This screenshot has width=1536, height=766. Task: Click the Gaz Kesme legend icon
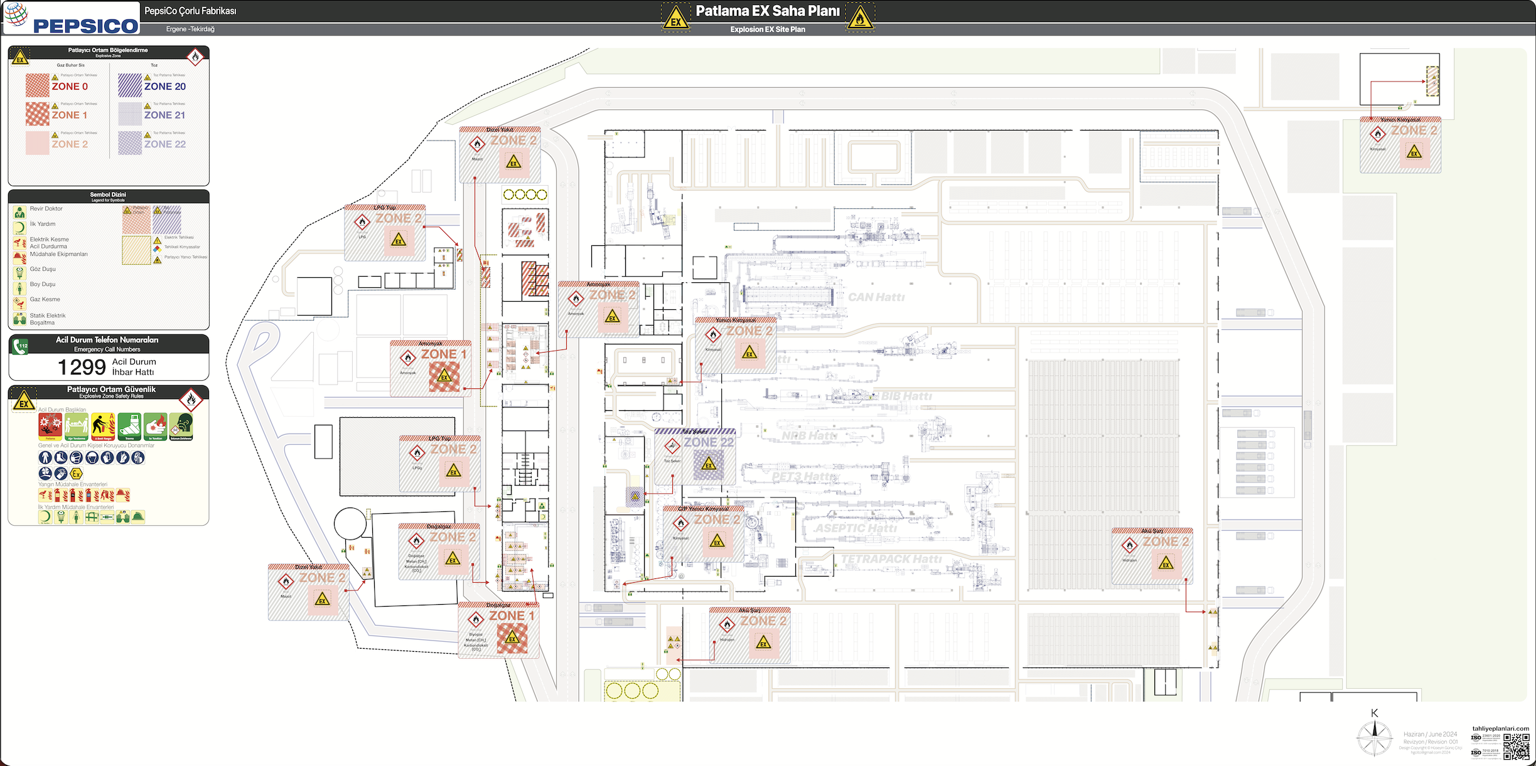click(19, 303)
